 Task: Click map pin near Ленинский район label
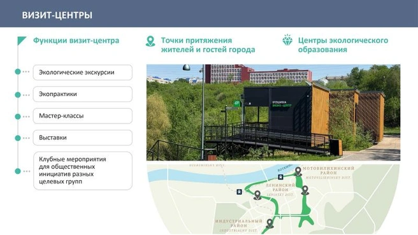pyautogui.click(x=257, y=195)
